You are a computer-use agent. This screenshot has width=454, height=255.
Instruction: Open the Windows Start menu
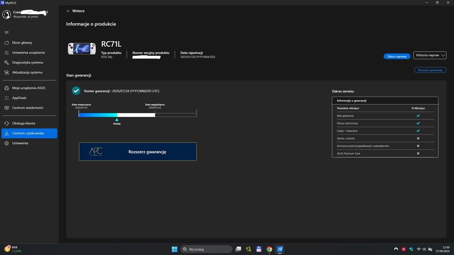pos(175,249)
